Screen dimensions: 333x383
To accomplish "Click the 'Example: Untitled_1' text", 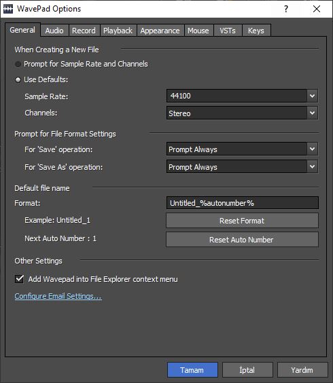I will [58, 220].
